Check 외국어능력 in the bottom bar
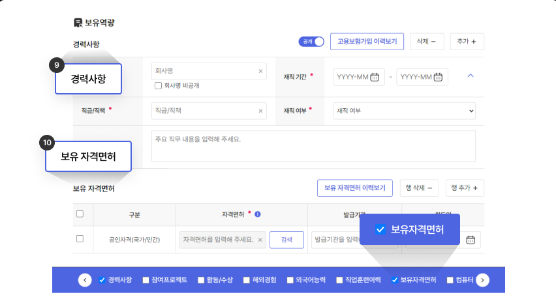This screenshot has width=556, height=299. [290, 280]
